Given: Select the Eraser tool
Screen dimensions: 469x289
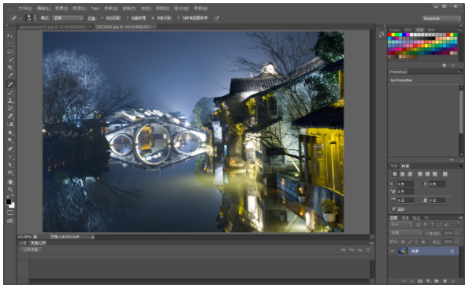Looking at the screenshot, I should (x=10, y=117).
